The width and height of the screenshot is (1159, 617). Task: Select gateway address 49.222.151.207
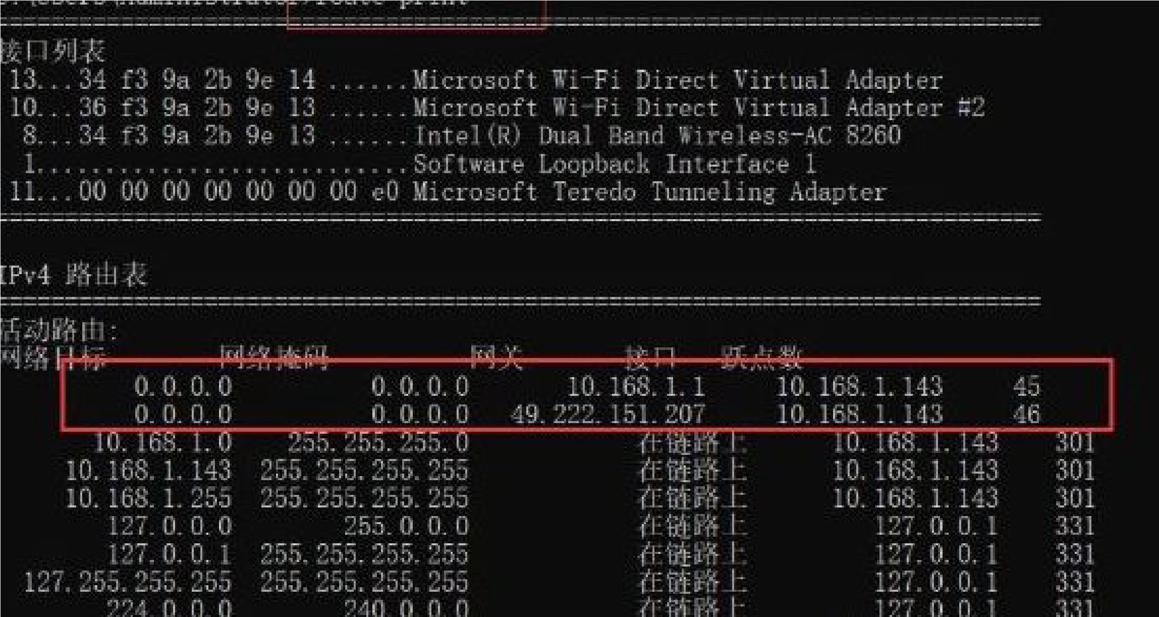point(608,415)
